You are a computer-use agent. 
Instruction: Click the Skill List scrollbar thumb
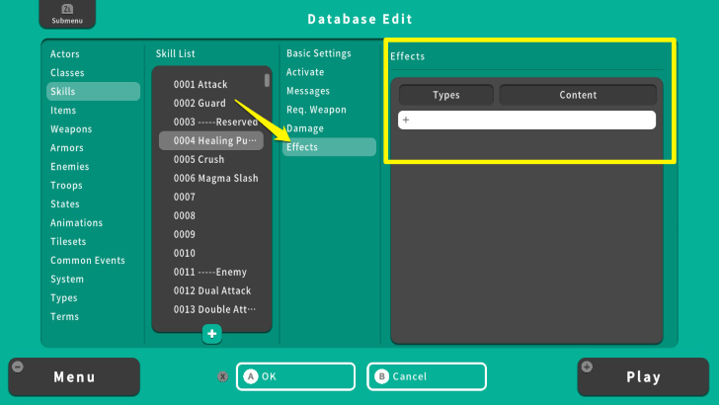267,80
